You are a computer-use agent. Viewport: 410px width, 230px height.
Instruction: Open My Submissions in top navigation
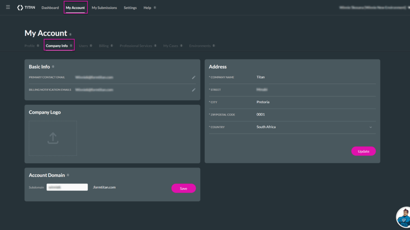point(104,8)
